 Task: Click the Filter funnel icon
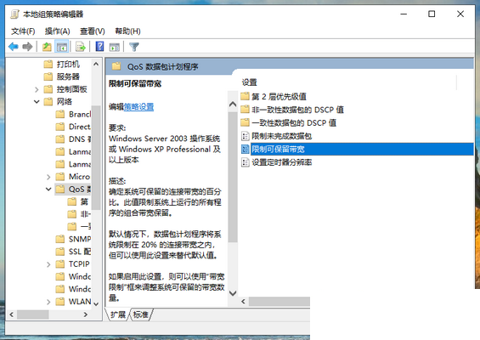pyautogui.click(x=134, y=47)
